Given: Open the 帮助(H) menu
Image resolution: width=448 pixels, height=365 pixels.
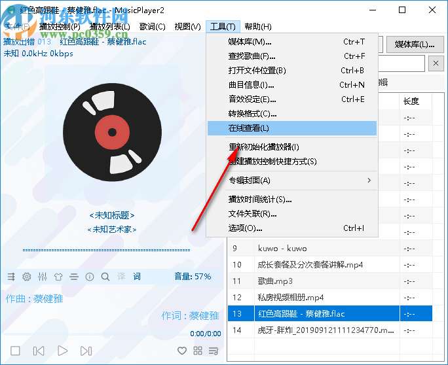Looking at the screenshot, I should coord(258,27).
